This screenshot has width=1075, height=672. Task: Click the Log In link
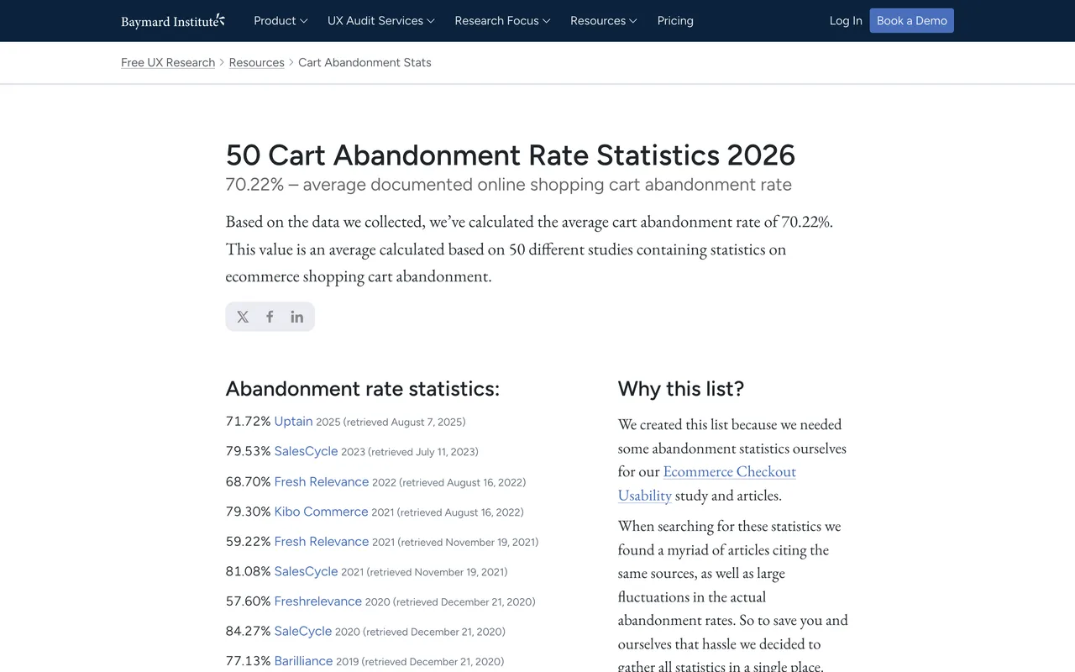coord(846,21)
